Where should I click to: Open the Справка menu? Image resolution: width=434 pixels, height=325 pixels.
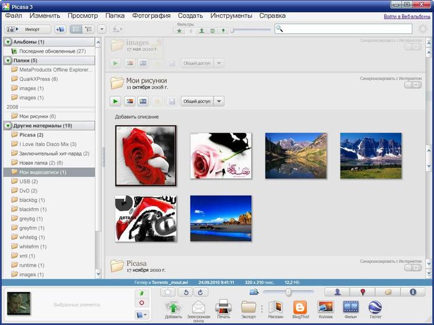coord(272,15)
